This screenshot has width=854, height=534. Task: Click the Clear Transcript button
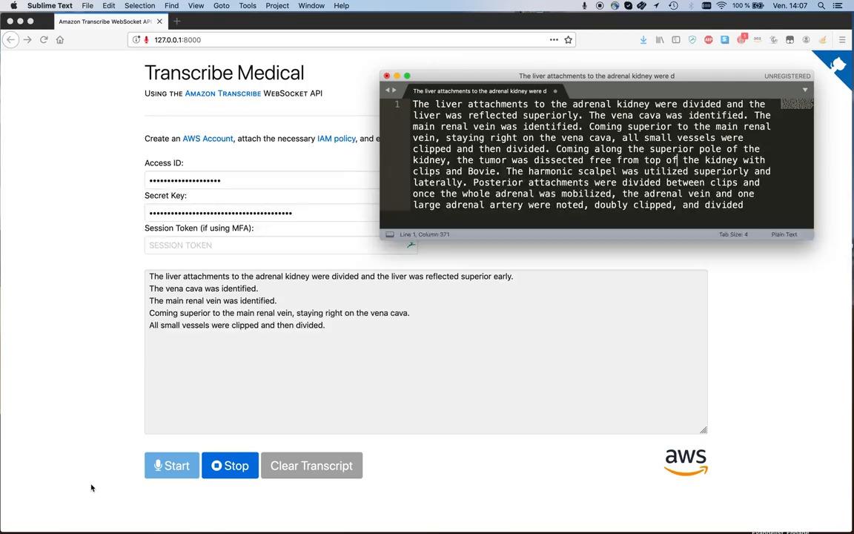pos(311,465)
